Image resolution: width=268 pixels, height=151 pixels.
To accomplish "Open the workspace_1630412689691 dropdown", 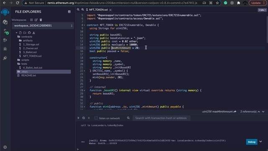I will (x=43, y=26).
